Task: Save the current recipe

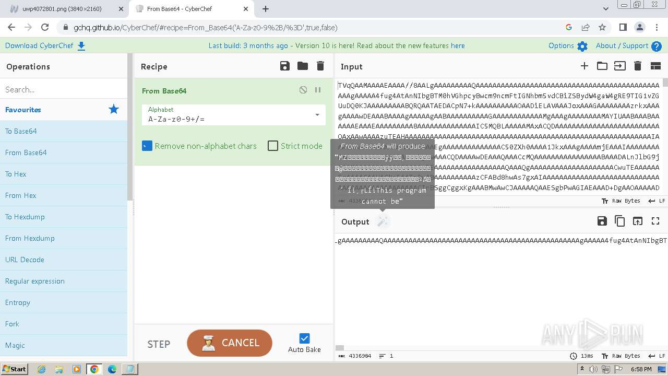Action: coord(284,66)
